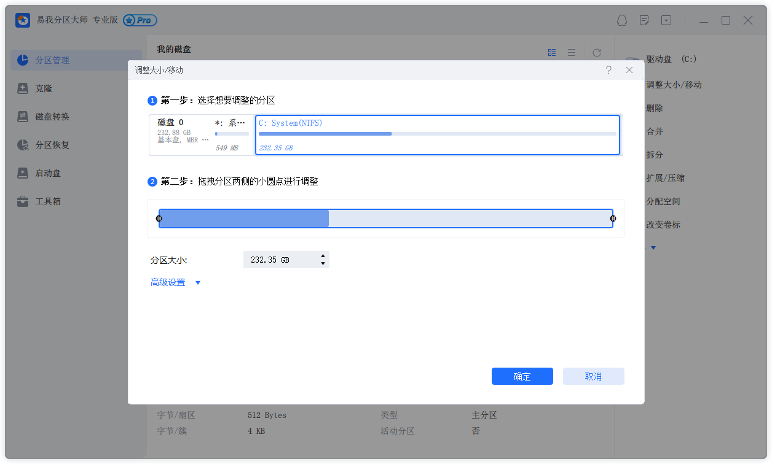
Task: Select 改变卷标 in the right panel
Action: coord(663,225)
